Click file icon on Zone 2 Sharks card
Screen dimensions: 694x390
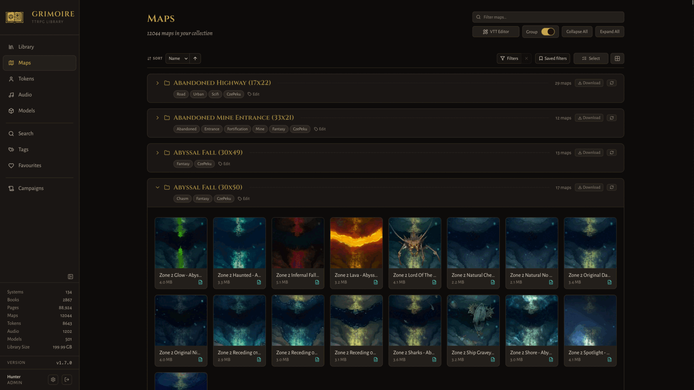pos(434,360)
